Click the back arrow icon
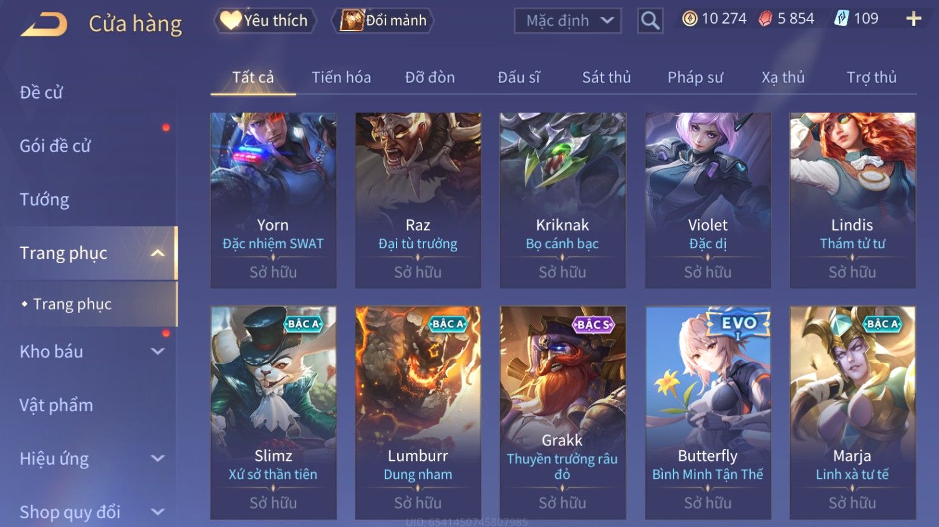This screenshot has width=939, height=527. tap(44, 25)
